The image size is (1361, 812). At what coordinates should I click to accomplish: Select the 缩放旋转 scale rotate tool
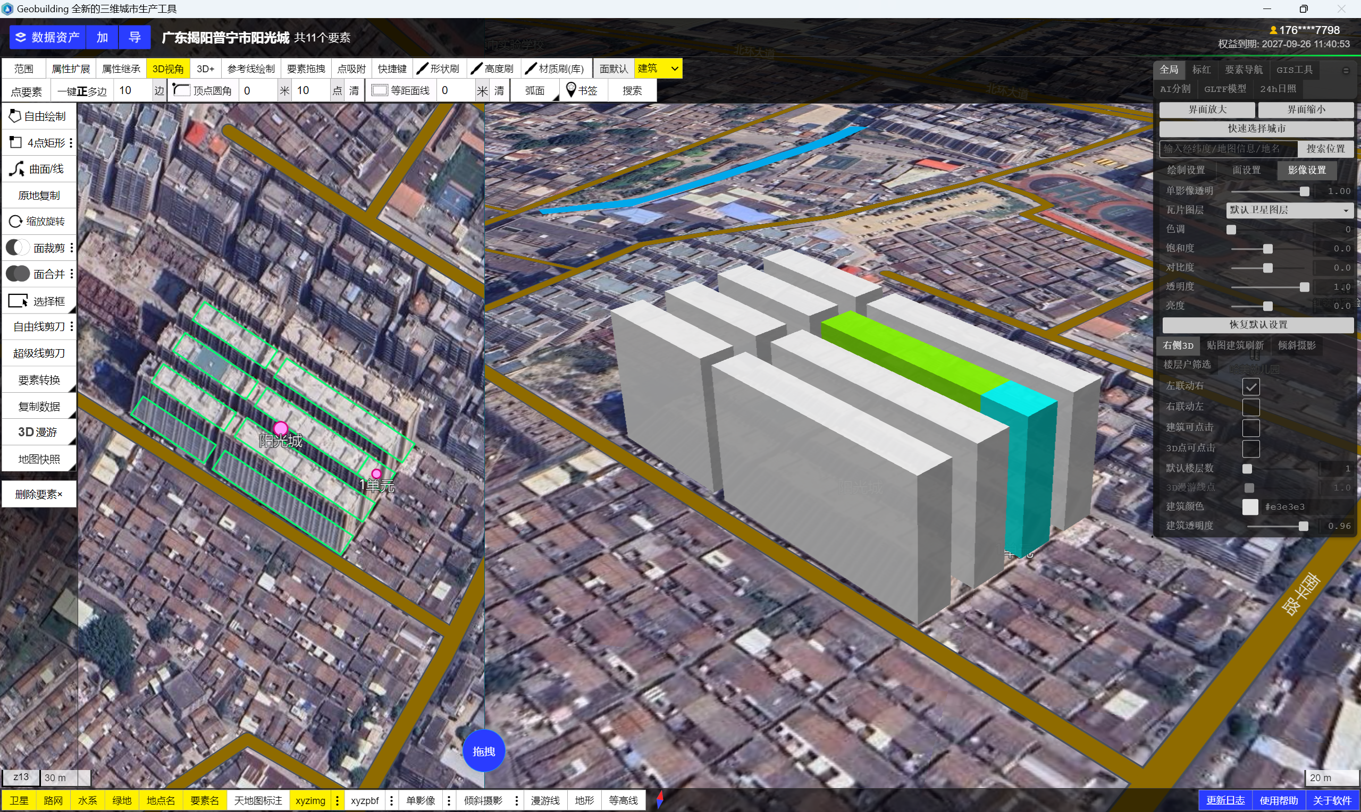38,222
